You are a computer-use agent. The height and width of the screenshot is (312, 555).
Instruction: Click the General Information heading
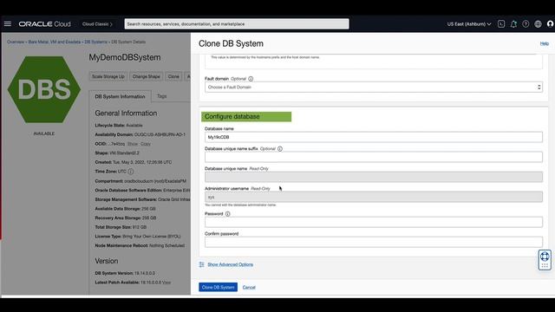point(126,114)
